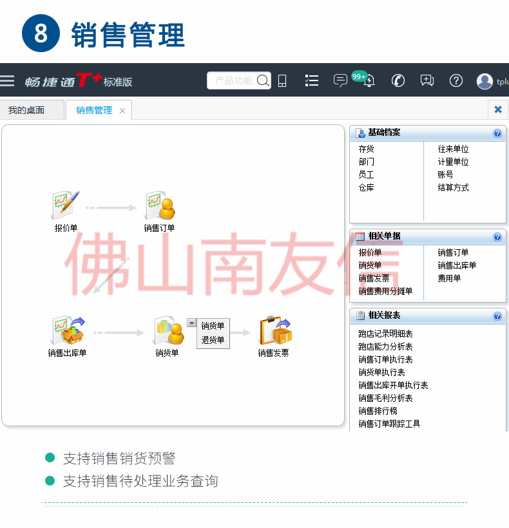
Task: Open 销售订单执行表 report
Action: coord(385,359)
